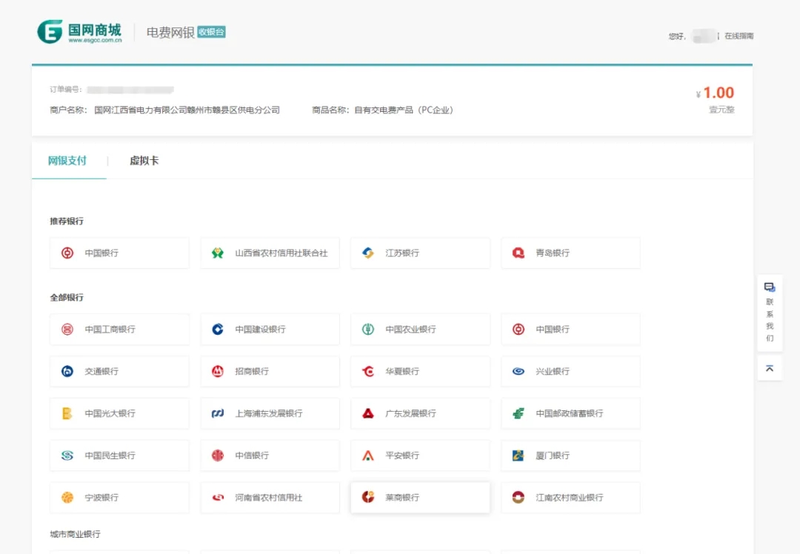Click the back-to-top arrow icon
Viewport: 800px width, 554px height.
click(x=770, y=368)
